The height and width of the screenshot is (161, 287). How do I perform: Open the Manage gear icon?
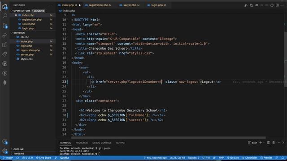pos(5,151)
